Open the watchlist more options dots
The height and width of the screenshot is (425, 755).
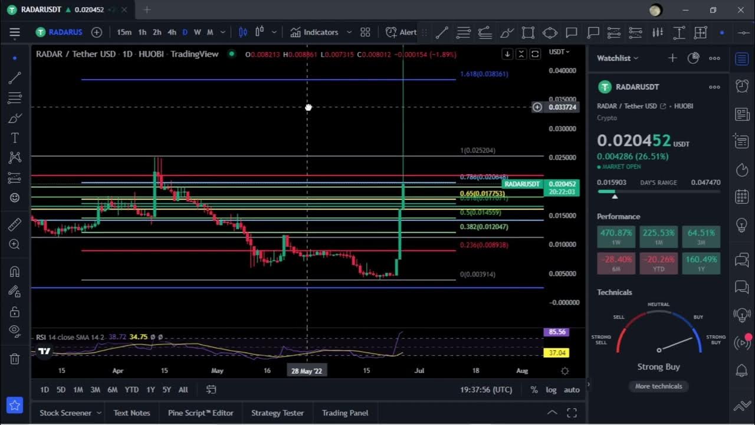pyautogui.click(x=714, y=58)
